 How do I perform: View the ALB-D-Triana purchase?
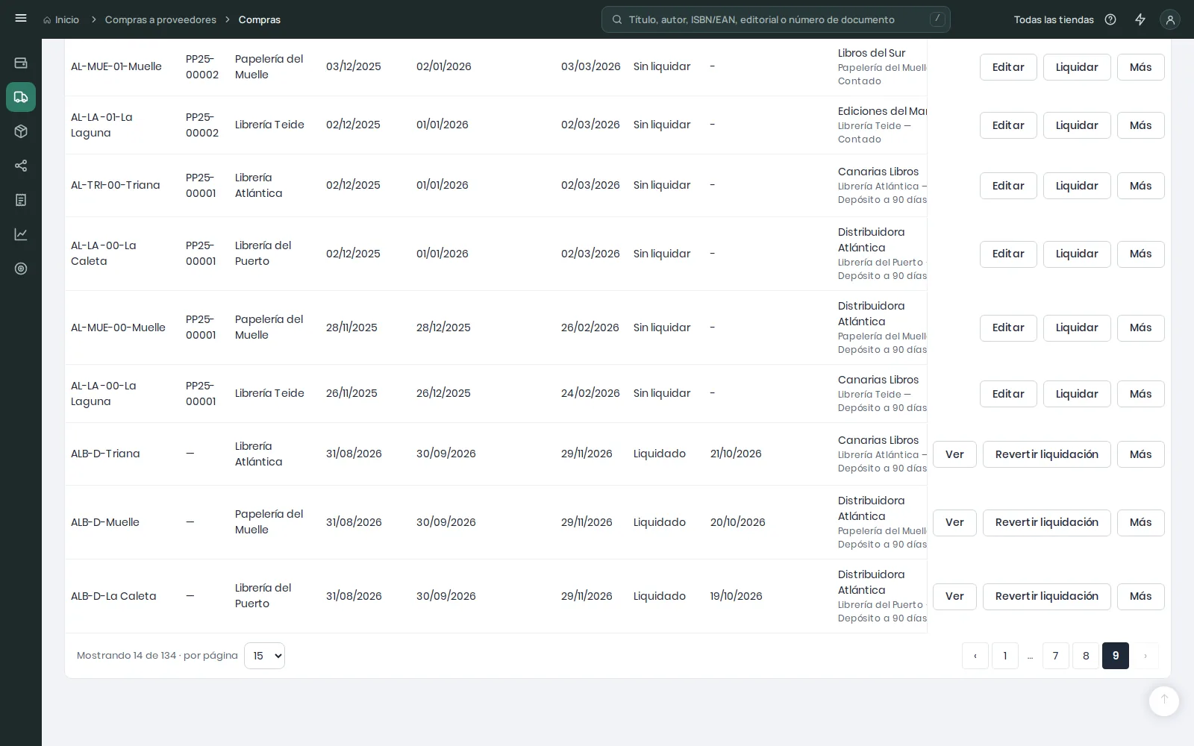pyautogui.click(x=954, y=454)
